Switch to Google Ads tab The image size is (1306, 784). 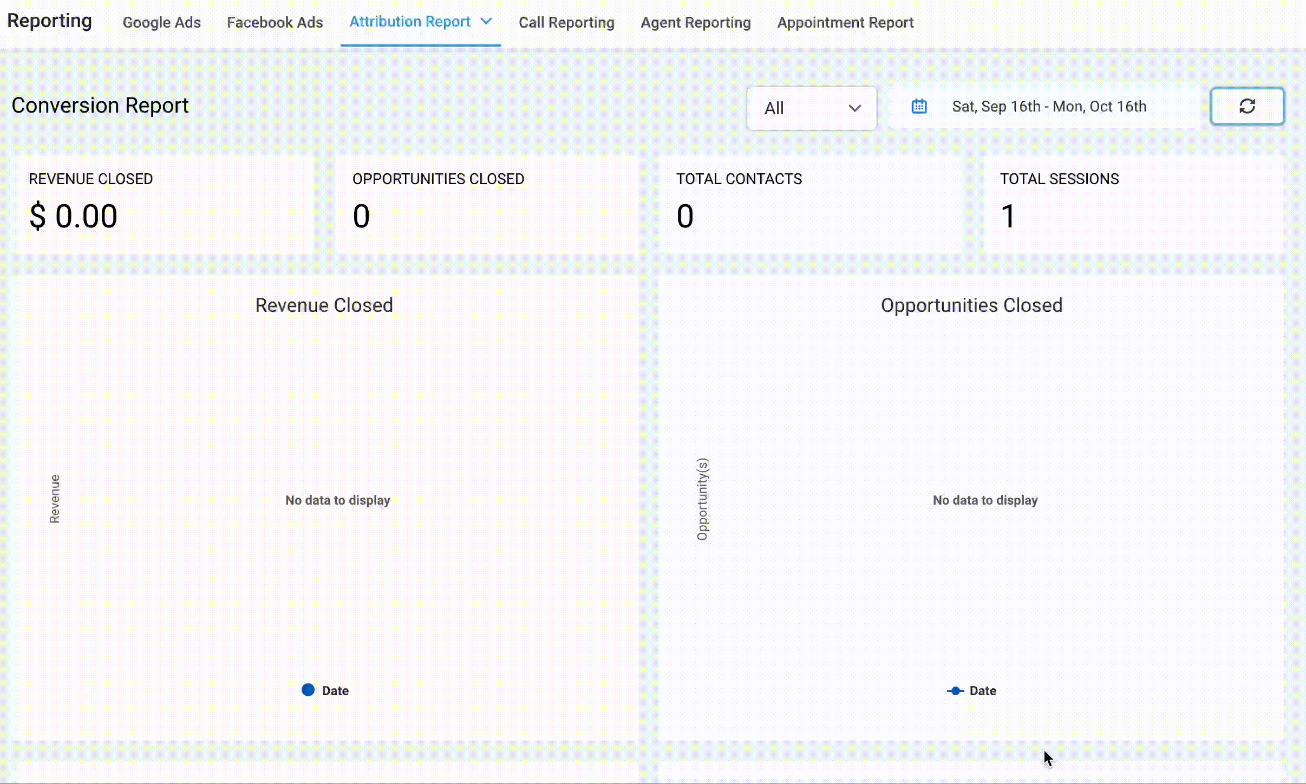click(161, 22)
